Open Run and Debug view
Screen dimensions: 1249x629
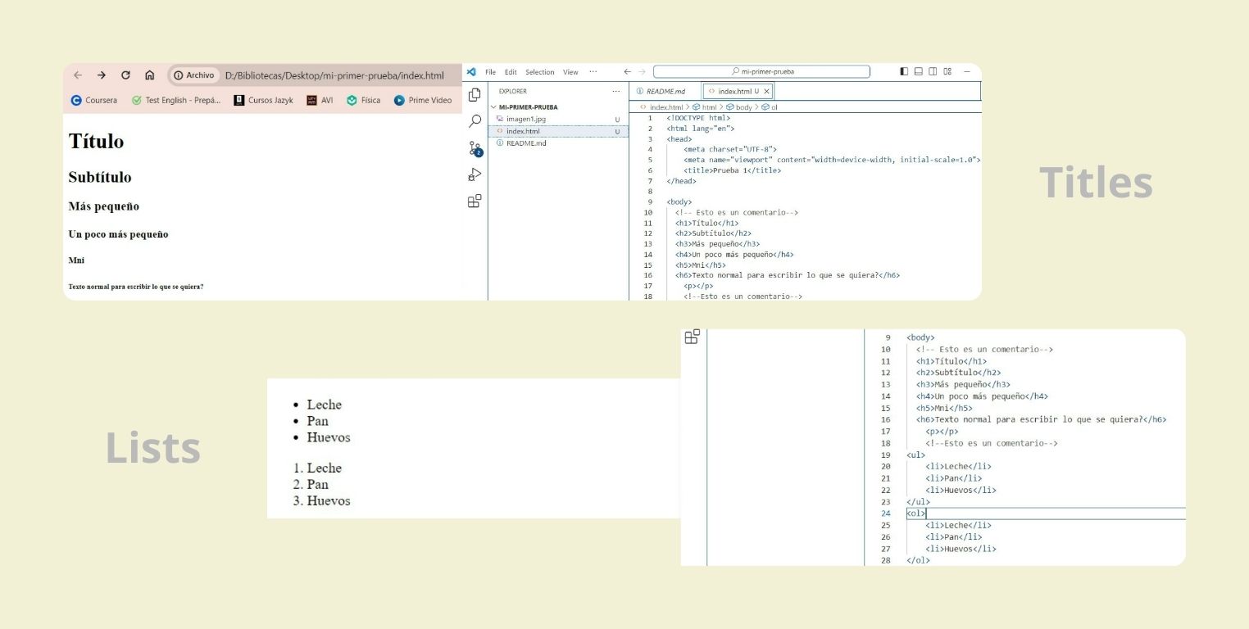coord(475,174)
